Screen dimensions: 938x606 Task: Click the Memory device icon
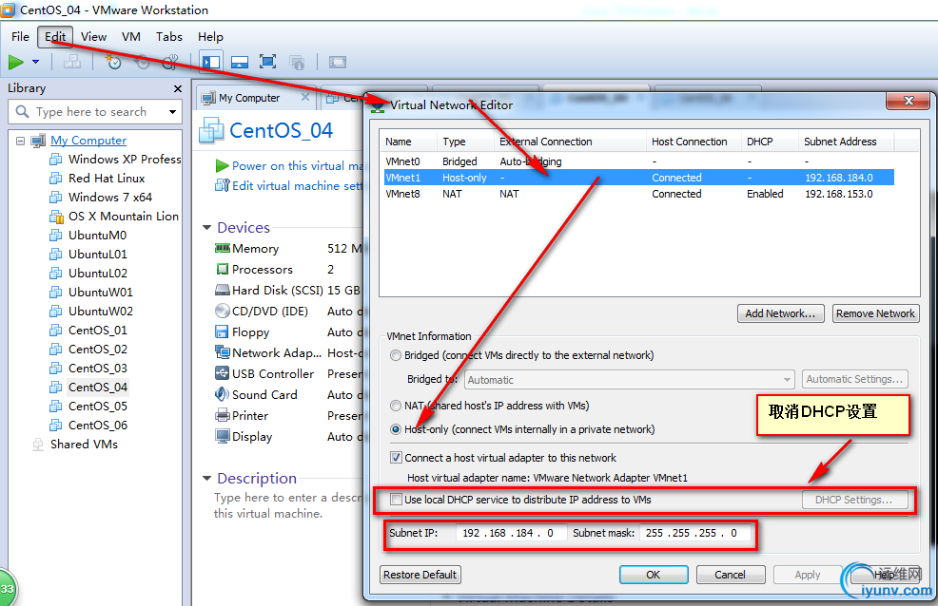[x=223, y=248]
